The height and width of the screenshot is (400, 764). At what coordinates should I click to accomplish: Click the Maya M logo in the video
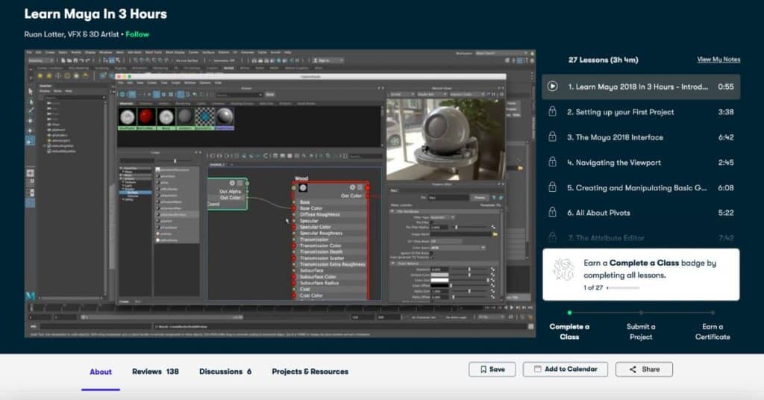click(x=30, y=296)
